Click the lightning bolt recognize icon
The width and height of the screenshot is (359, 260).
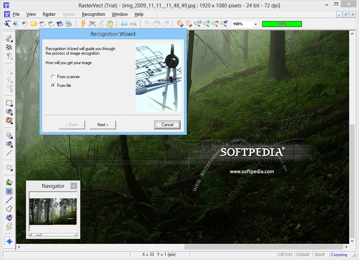coord(83,24)
